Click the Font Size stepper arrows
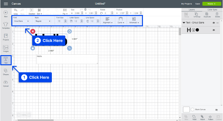This screenshot has width=223, height=121. click(x=65, y=21)
